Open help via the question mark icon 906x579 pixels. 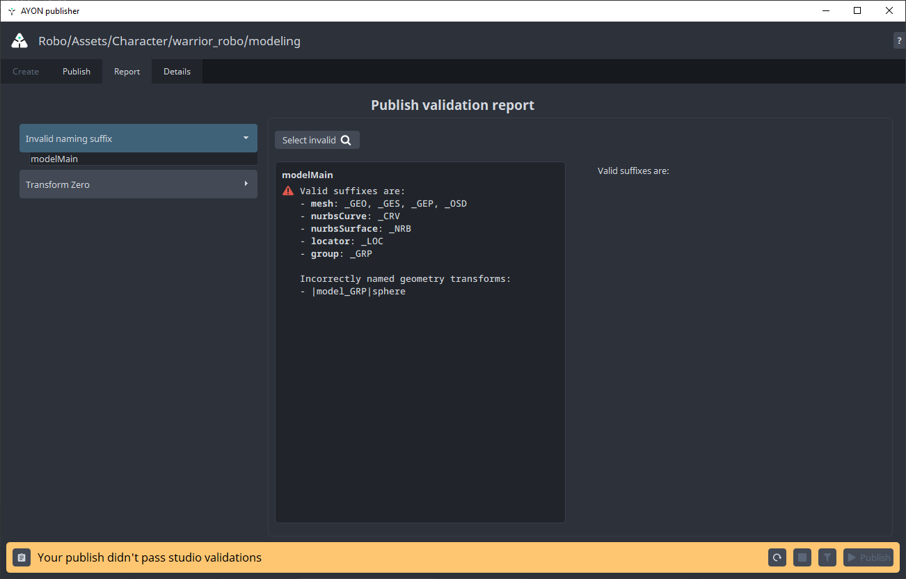[x=898, y=40]
